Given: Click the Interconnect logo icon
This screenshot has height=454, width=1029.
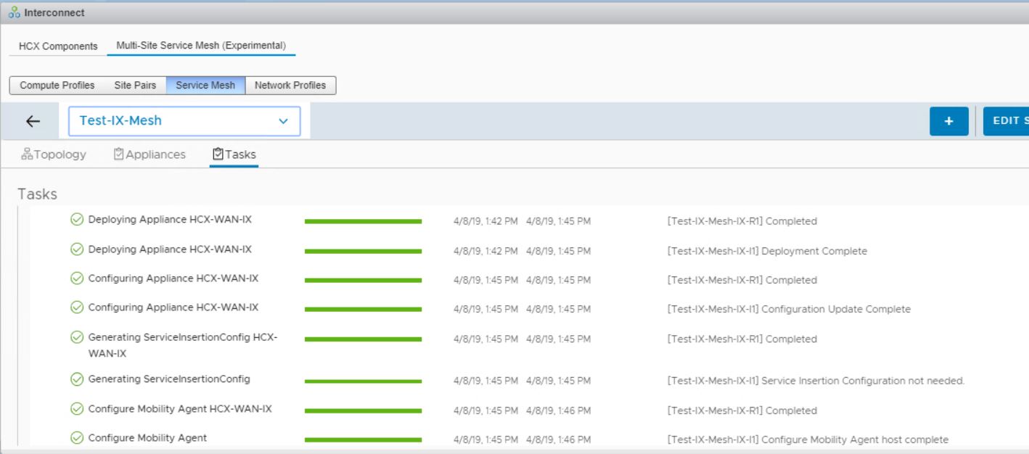Looking at the screenshot, I should pyautogui.click(x=15, y=12).
